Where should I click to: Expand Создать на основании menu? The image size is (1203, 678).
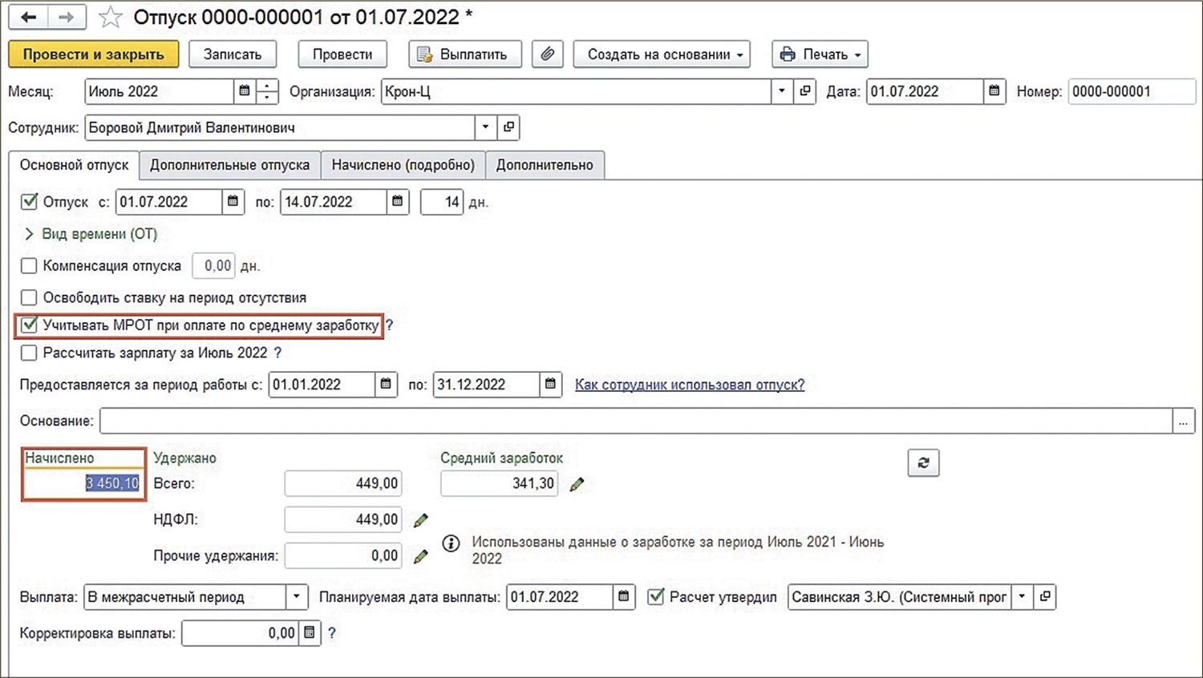pos(662,54)
